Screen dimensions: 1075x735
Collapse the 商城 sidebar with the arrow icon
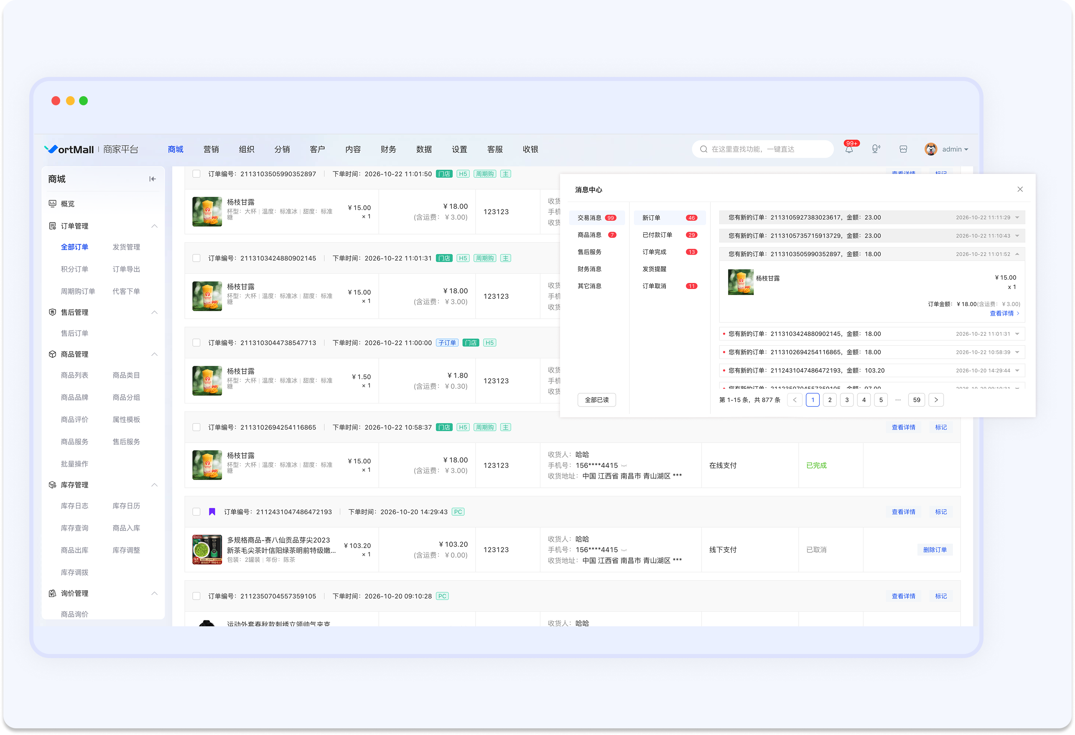[x=152, y=179]
